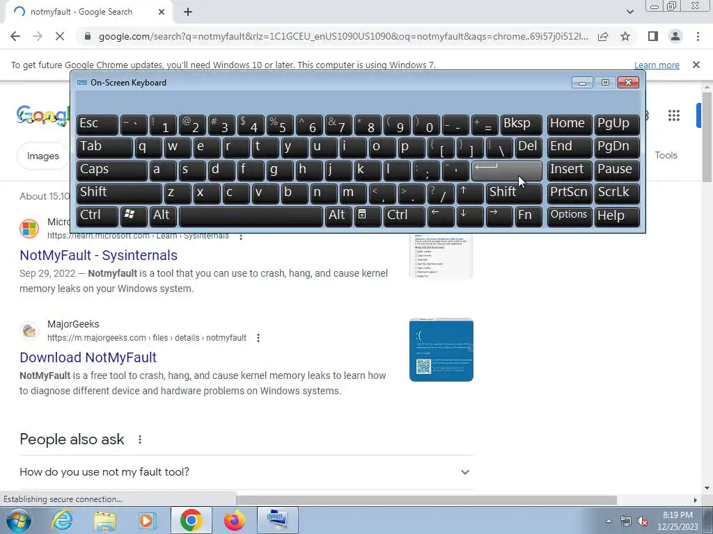The image size is (713, 534).
Task: Open the Google apps grid icon
Action: click(674, 115)
